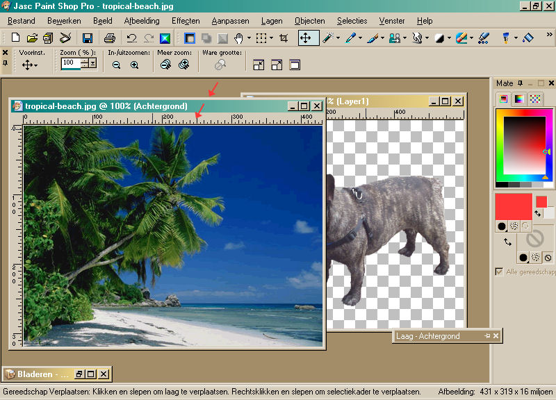Image resolution: width=556 pixels, height=400 pixels.
Task: Click the zoom in magnifier
Action: [x=134, y=65]
